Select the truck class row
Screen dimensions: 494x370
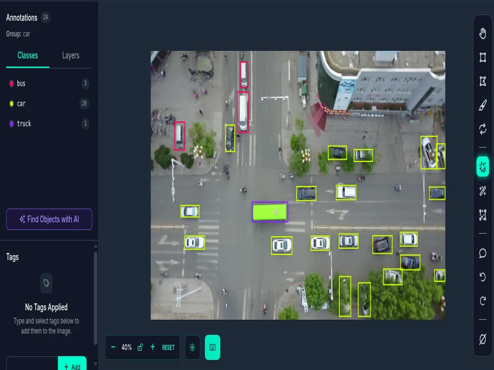(x=49, y=124)
